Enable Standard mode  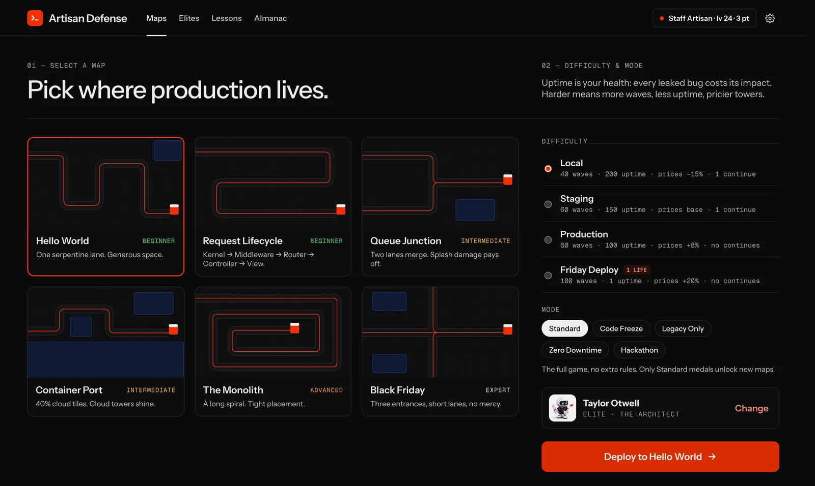pos(564,328)
